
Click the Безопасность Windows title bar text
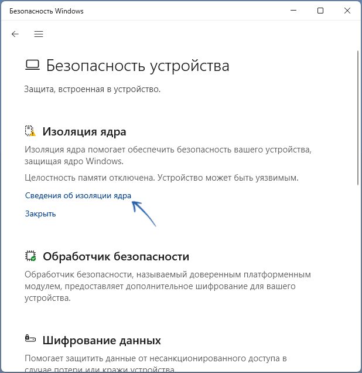coord(46,11)
